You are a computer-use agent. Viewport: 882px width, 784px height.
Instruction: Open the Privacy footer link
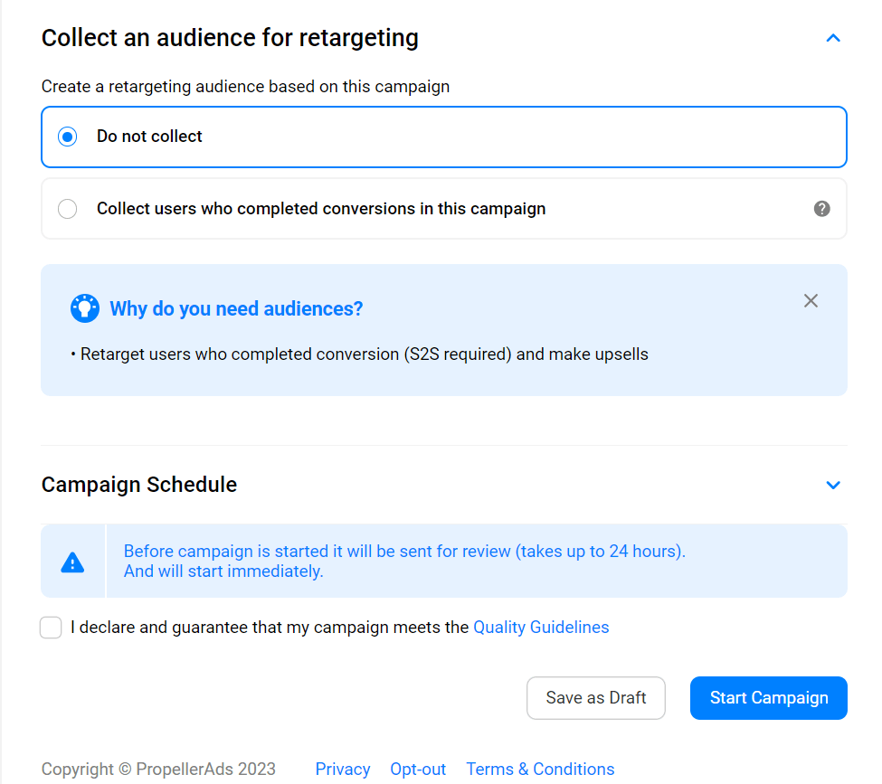pos(343,769)
